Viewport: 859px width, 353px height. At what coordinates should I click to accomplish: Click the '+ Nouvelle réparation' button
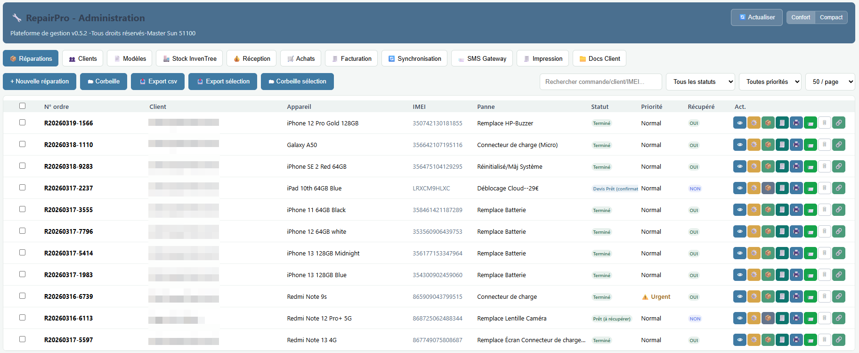40,82
